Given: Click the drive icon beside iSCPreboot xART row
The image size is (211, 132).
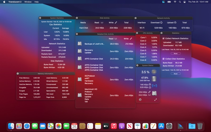Looking at the screenshot, I should [80, 79].
